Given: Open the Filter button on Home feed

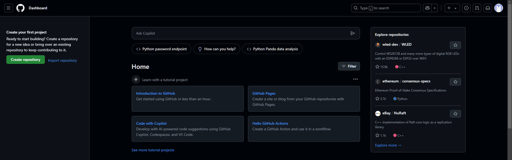Looking at the screenshot, I should (x=349, y=66).
